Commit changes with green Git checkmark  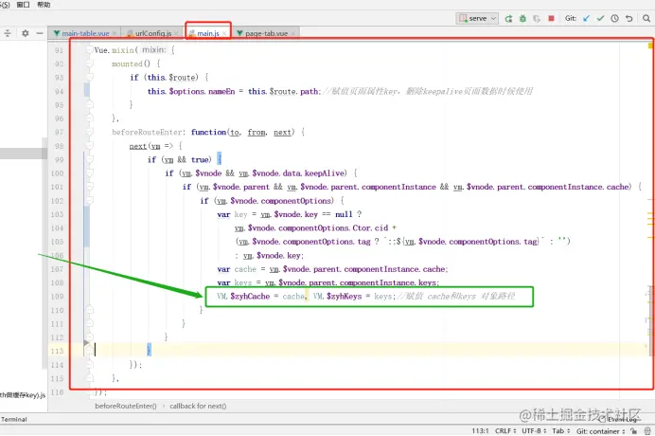(x=600, y=18)
